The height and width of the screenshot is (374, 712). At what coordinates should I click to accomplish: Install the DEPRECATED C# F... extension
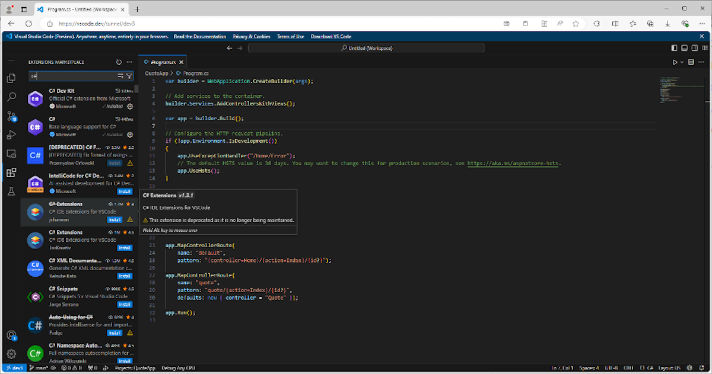[x=115, y=163]
